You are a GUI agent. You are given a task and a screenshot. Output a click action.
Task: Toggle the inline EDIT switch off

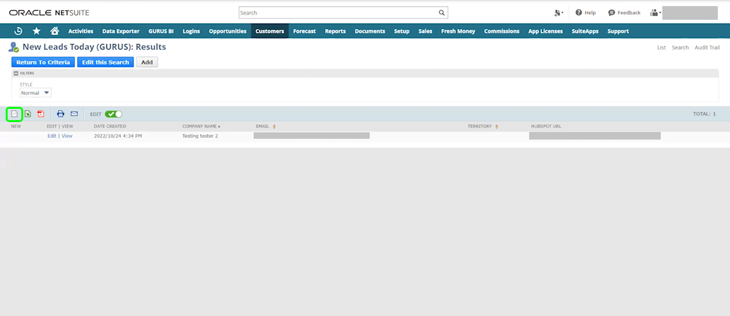tap(113, 114)
